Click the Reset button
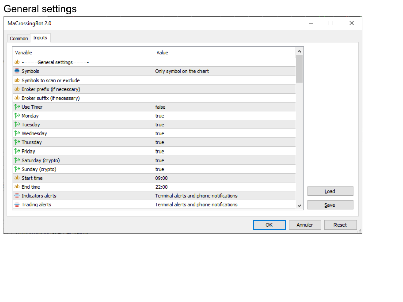 pyautogui.click(x=341, y=225)
